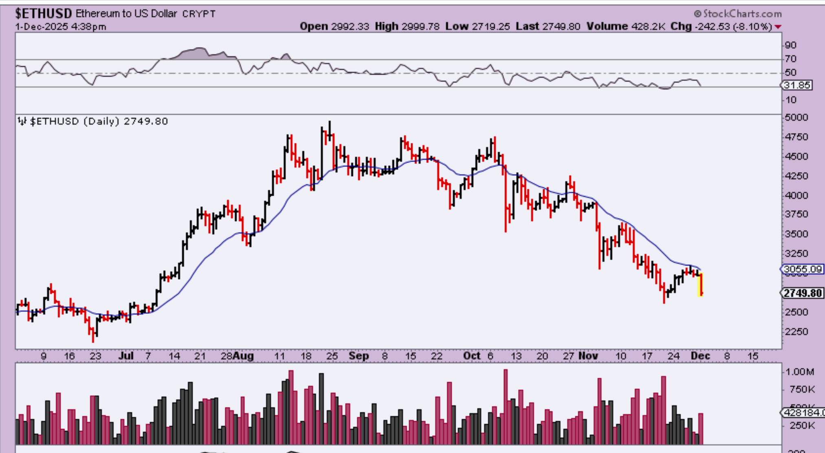Viewport: 825px width, 453px height.
Task: Click the $ETHUSD (Daily) legend label
Action: click(x=75, y=121)
